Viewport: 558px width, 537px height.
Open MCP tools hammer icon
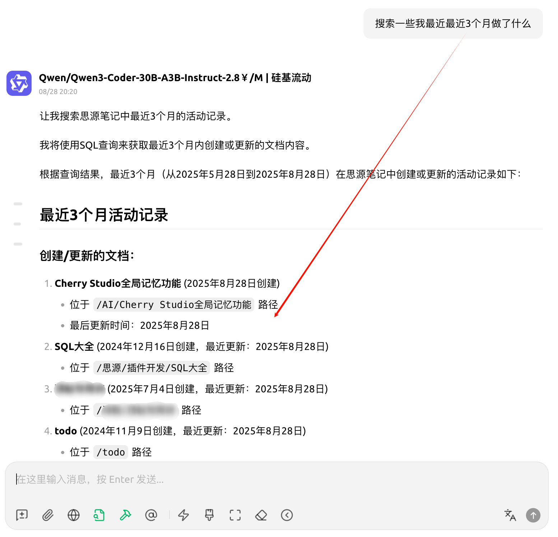tap(125, 515)
